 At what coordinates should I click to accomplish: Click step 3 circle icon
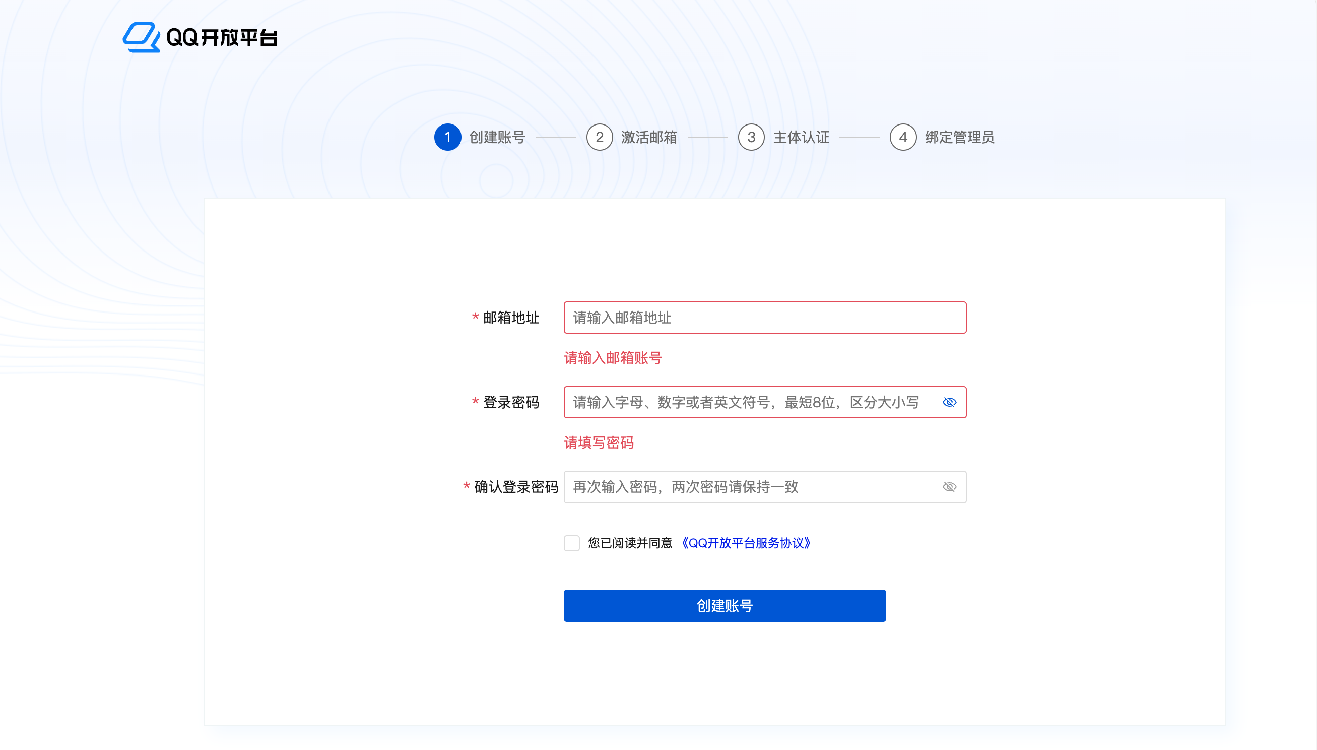tap(751, 137)
